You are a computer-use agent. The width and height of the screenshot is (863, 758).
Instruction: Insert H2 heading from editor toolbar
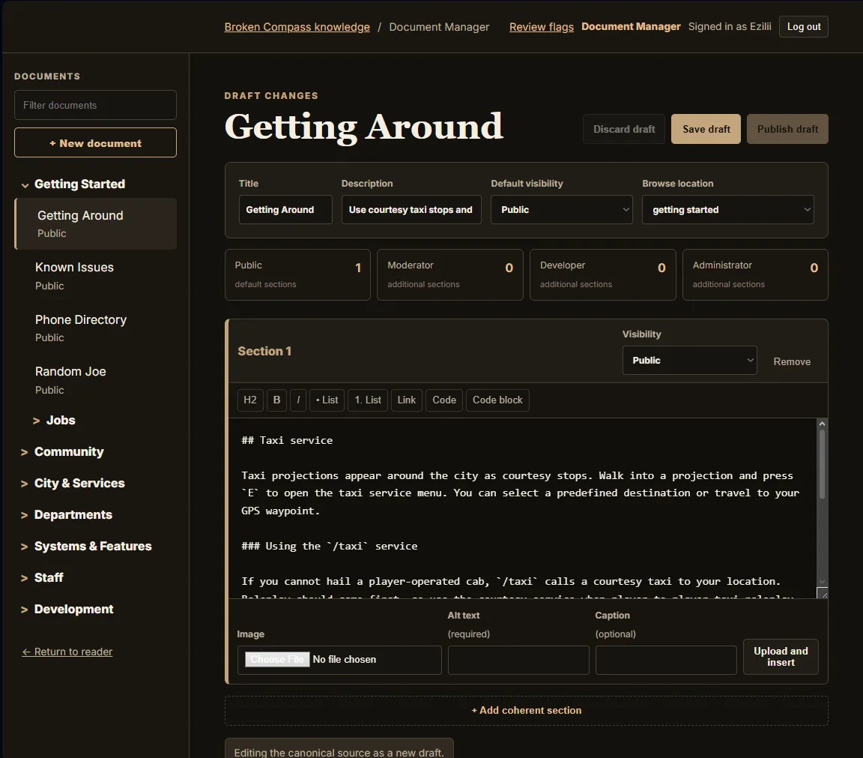coord(250,400)
